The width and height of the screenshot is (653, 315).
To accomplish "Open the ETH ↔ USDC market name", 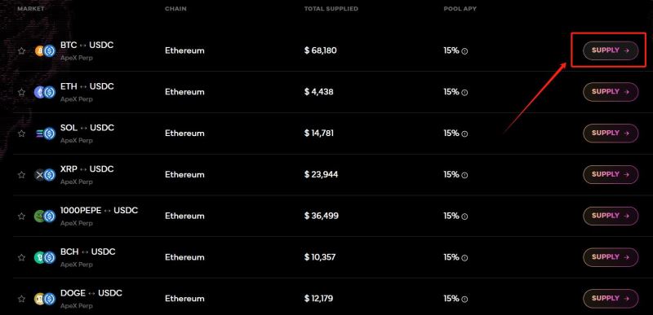I will click(87, 86).
